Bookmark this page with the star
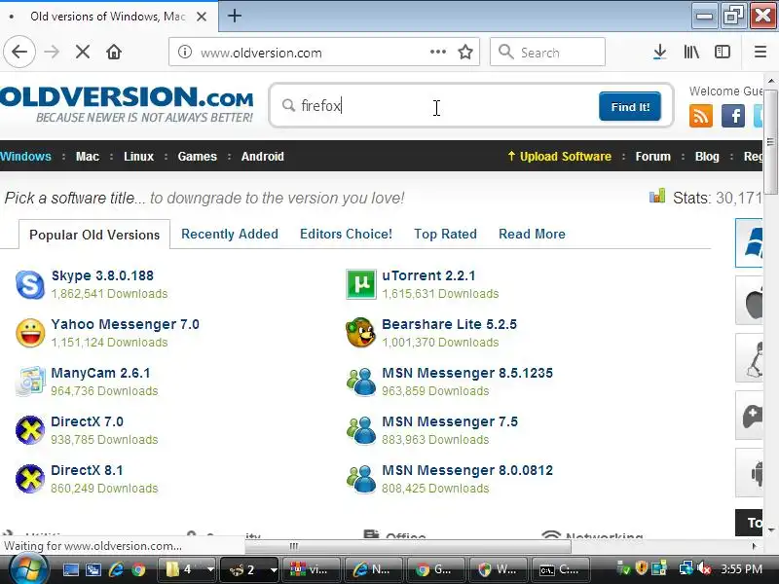This screenshot has height=584, width=779. (x=465, y=52)
